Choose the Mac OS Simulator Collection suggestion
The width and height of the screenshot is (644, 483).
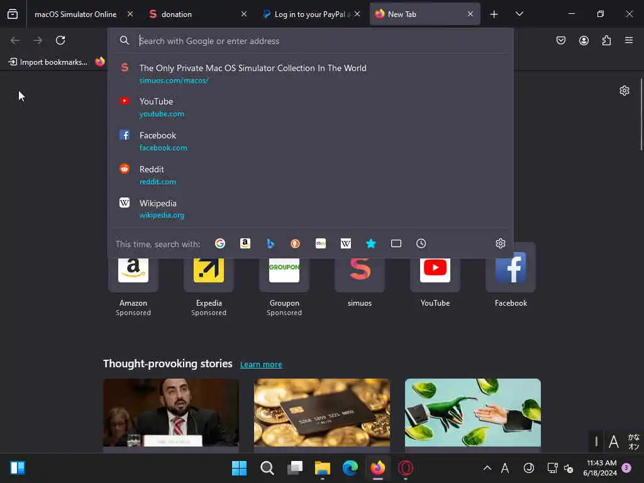[311, 74]
